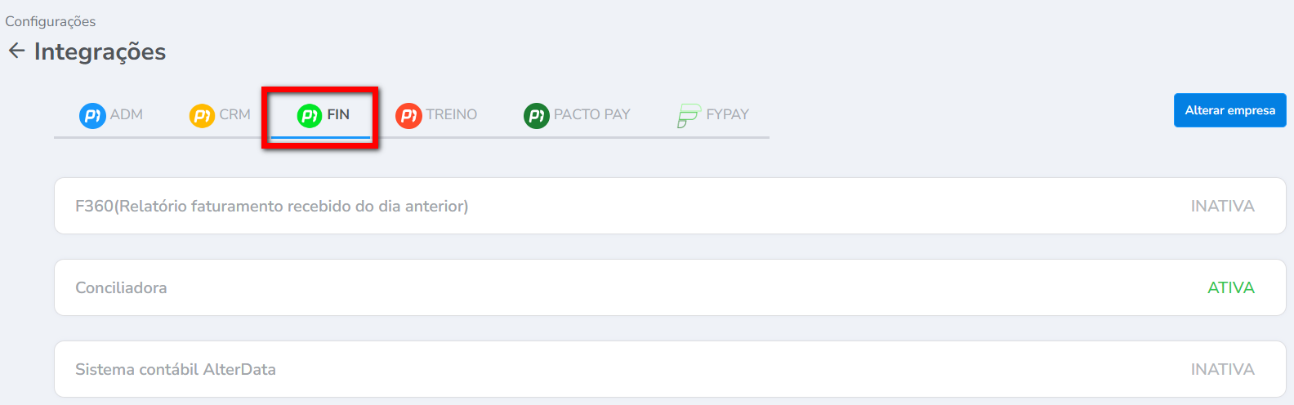Click the green FIN module icon
This screenshot has width=1294, height=405.
pos(310,115)
